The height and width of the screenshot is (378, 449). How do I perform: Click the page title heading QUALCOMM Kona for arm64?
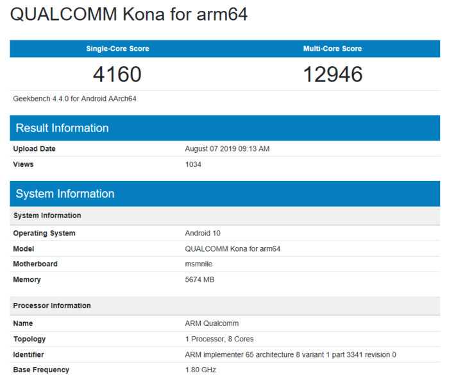click(x=128, y=15)
